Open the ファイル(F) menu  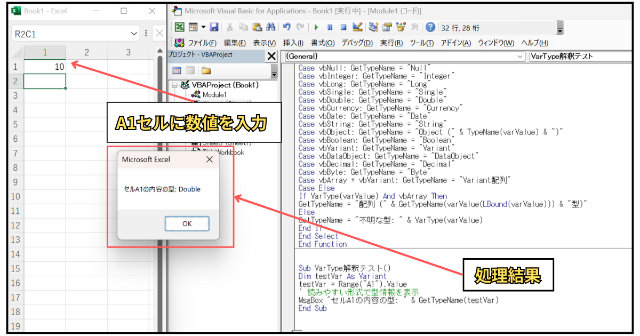pyautogui.click(x=202, y=43)
